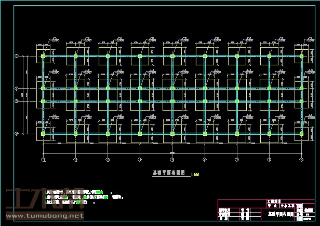Select the green column node at the bottom-right grid corner
This screenshot has width=320, height=226.
pos(301,134)
